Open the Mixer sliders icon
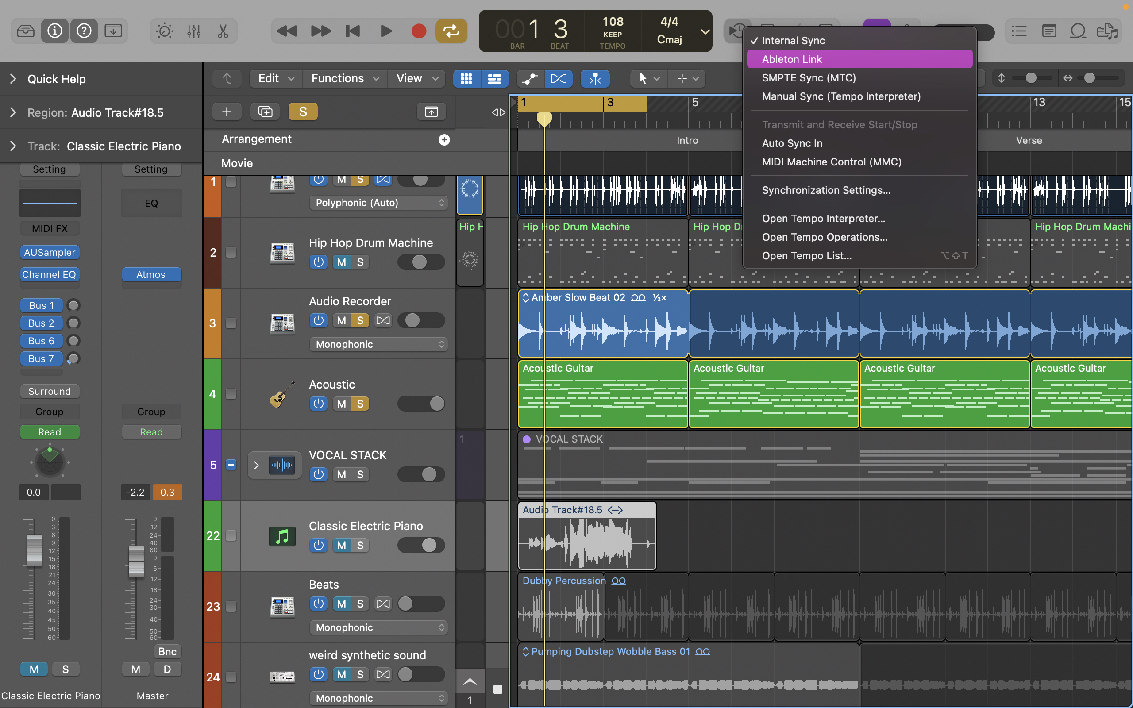 pos(193,31)
